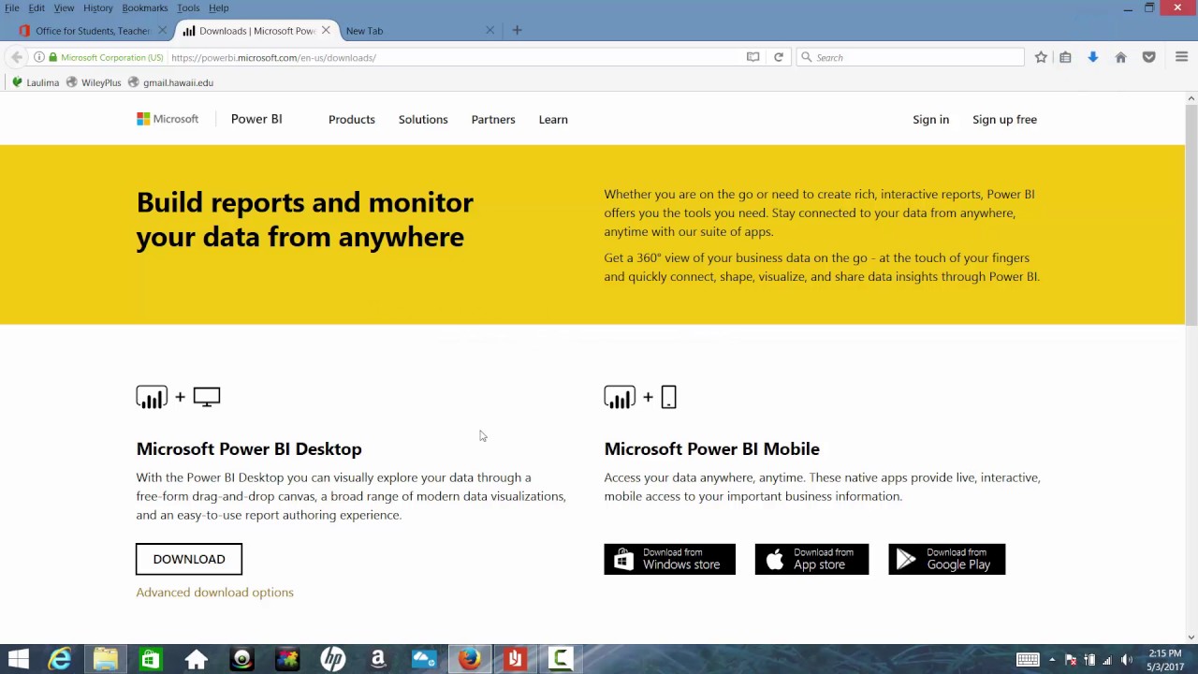1198x674 pixels.
Task: Save page to Pocket icon
Action: pos(1148,57)
